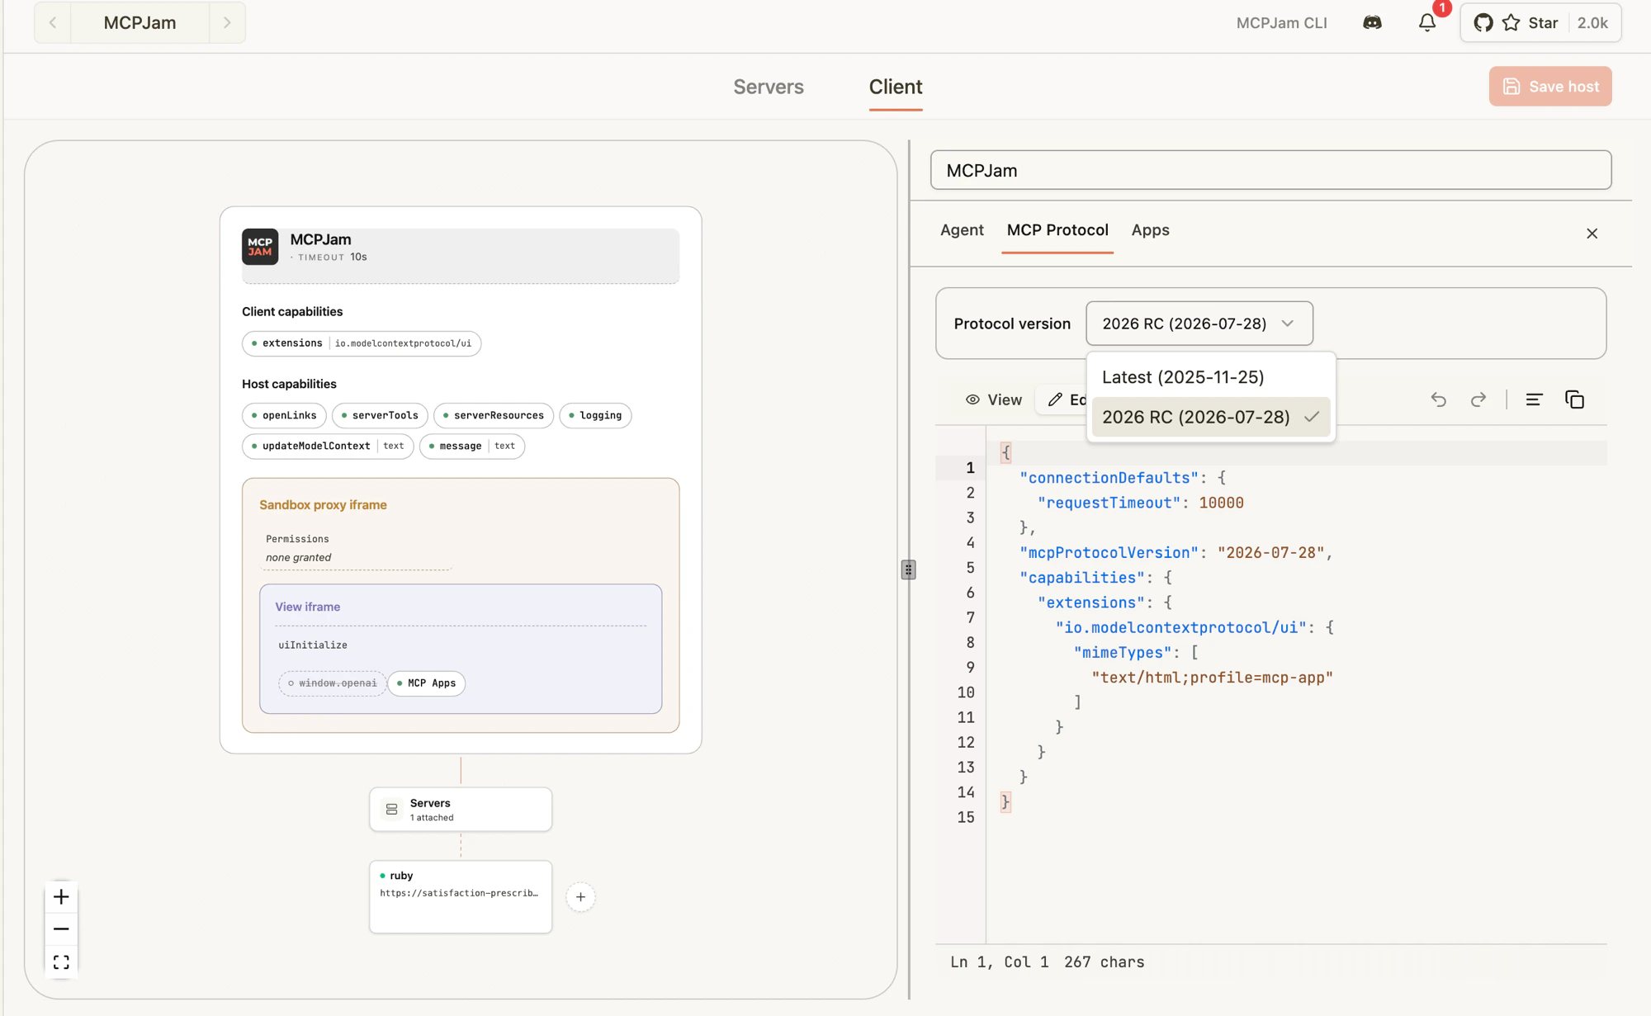Click the "none granted" permissions text
Screen dimensions: 1651x1016
pos(298,558)
